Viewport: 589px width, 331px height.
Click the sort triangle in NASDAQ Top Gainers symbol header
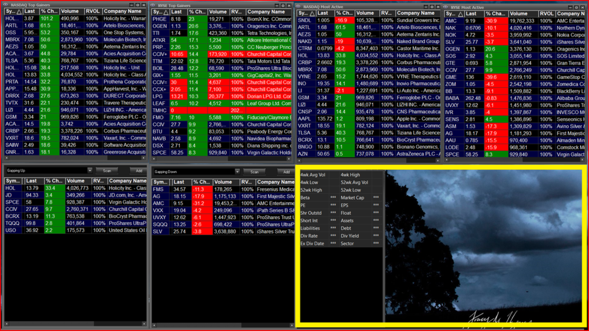click(19, 12)
